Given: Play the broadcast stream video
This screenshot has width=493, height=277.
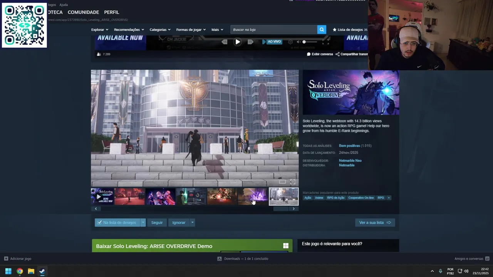Looking at the screenshot, I should tap(238, 42).
